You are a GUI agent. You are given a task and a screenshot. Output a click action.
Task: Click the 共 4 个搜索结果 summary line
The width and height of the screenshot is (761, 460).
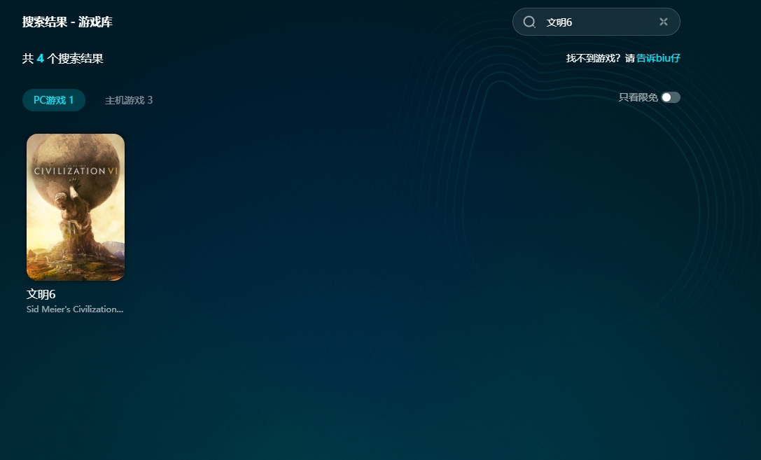click(x=63, y=59)
